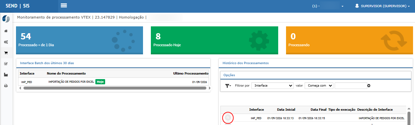Image resolution: width=415 pixels, height=125 pixels.
Task: Click the green Hoje badge
Action: [x=100, y=82]
